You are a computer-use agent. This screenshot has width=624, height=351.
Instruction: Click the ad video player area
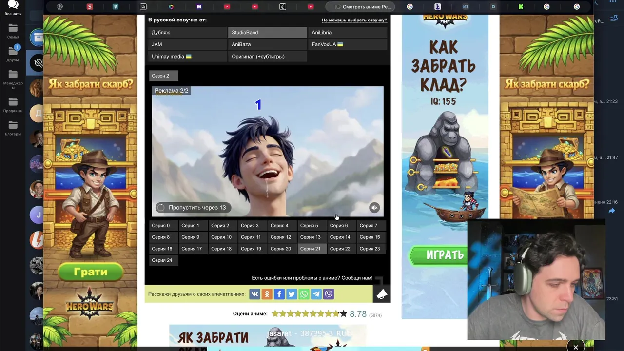pos(268,152)
